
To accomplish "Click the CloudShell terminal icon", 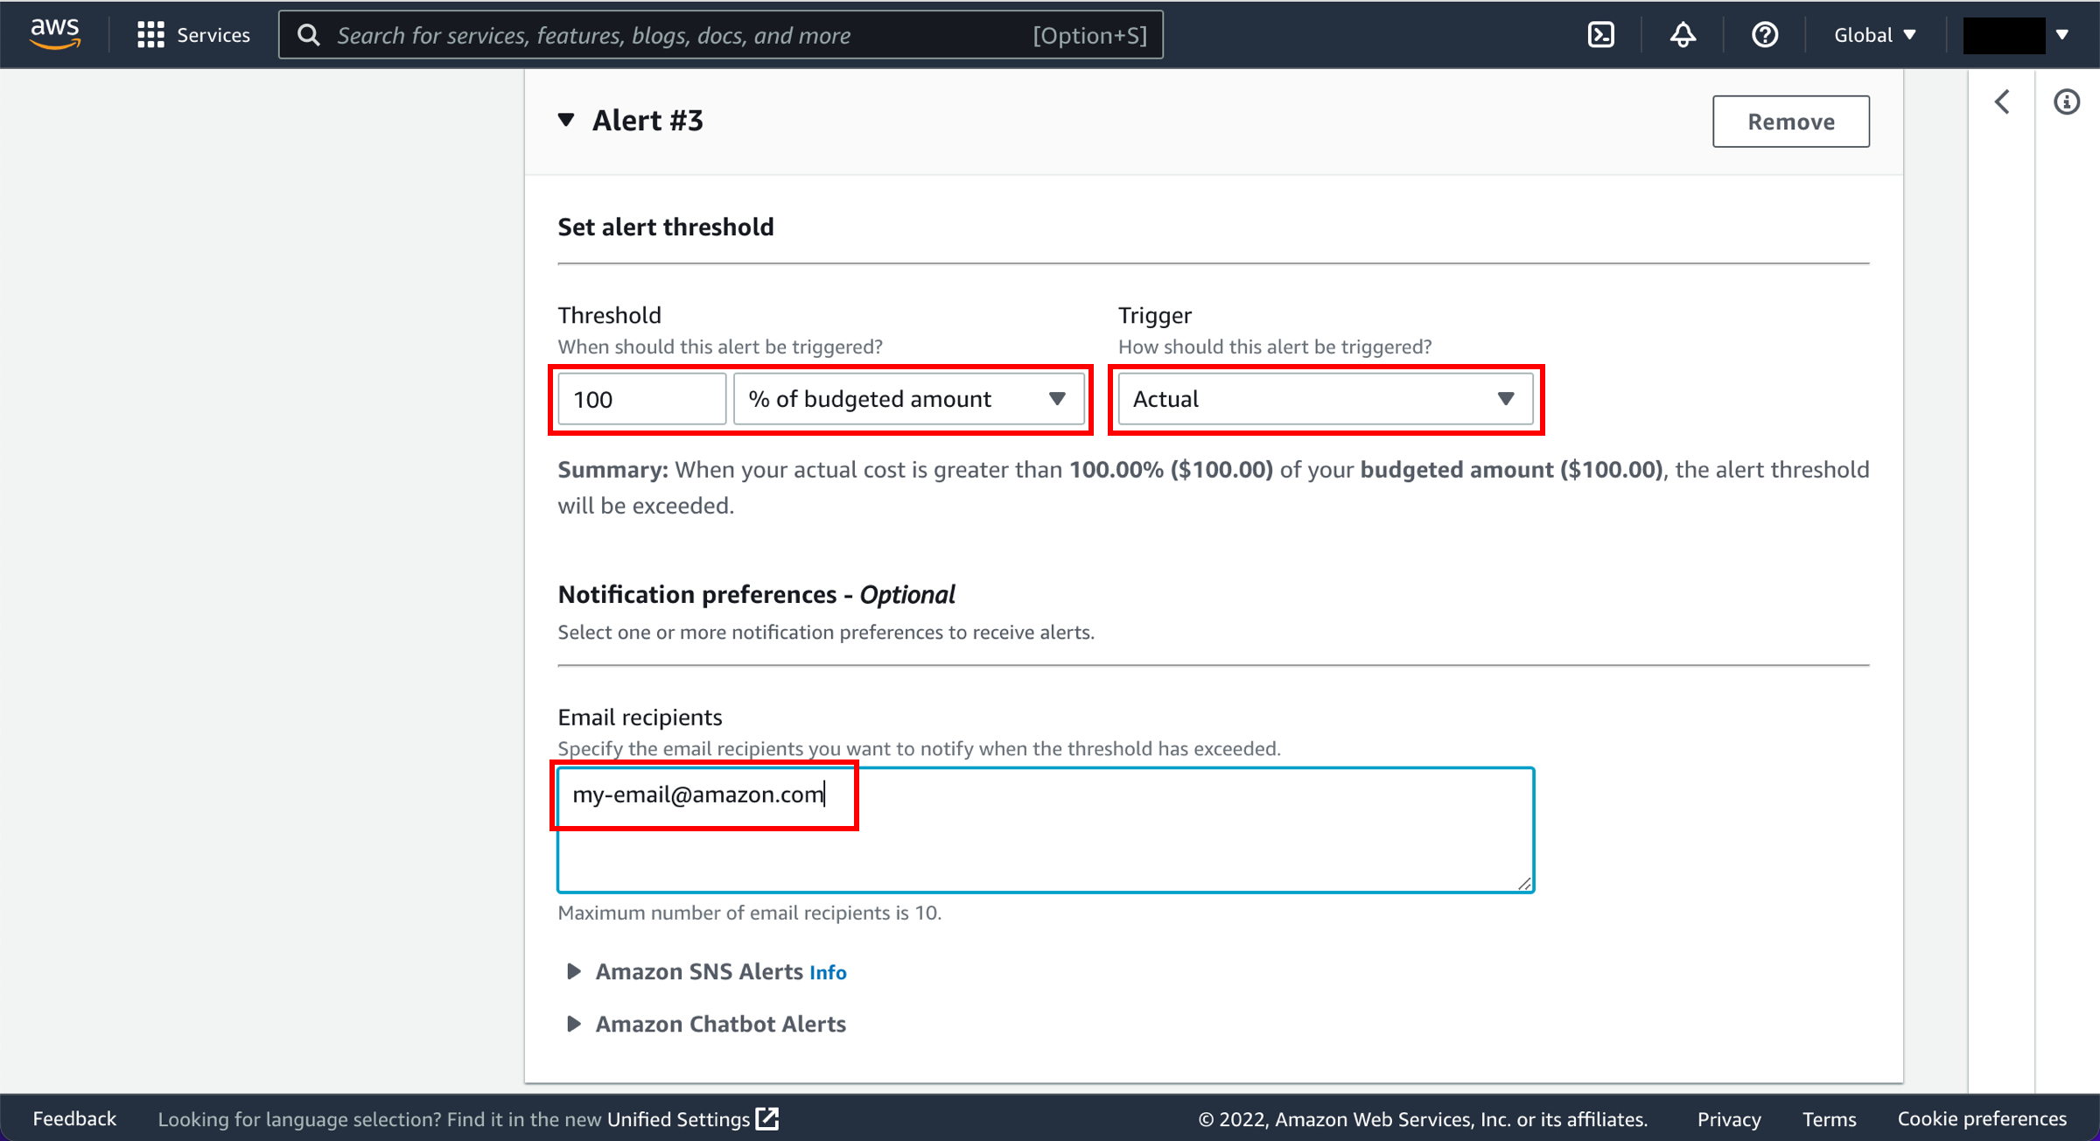I will (x=1599, y=35).
